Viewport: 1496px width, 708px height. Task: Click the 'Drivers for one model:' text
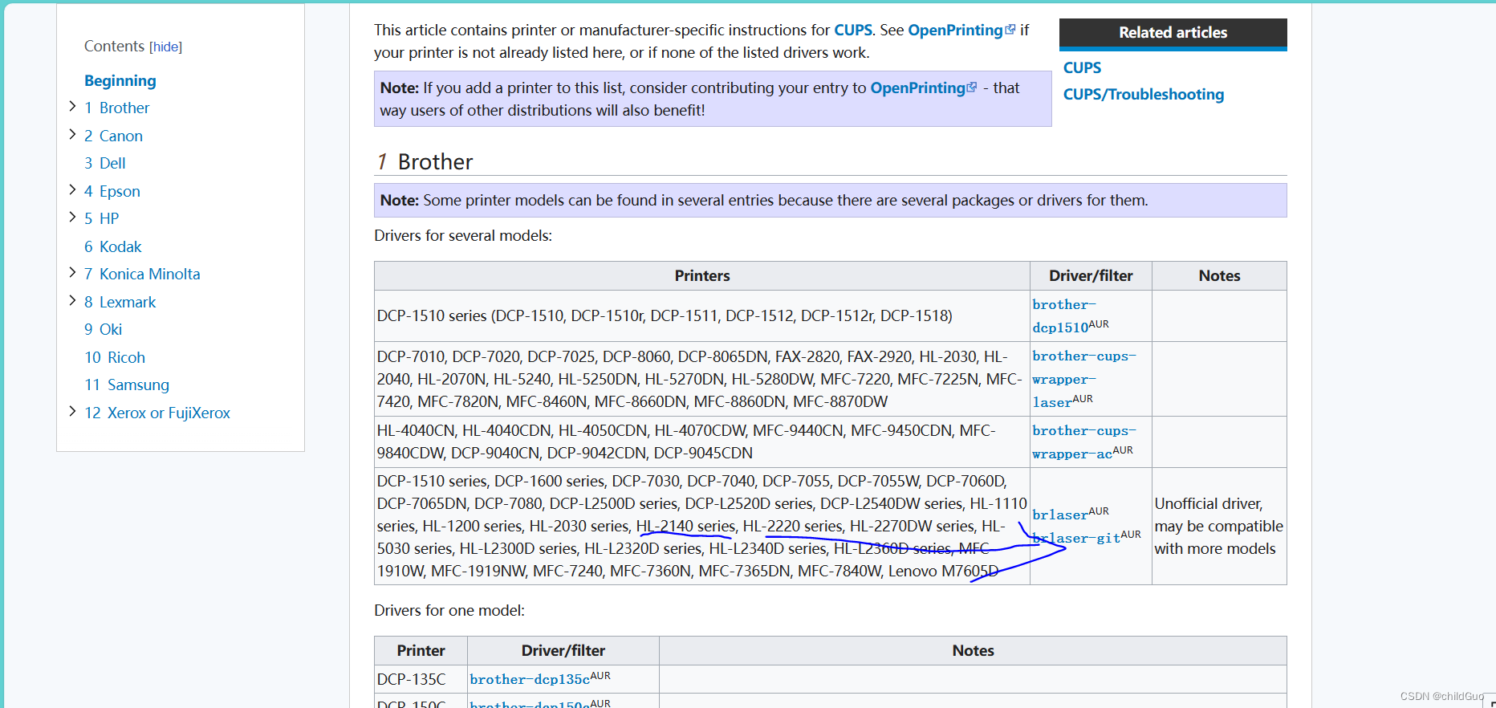[449, 610]
